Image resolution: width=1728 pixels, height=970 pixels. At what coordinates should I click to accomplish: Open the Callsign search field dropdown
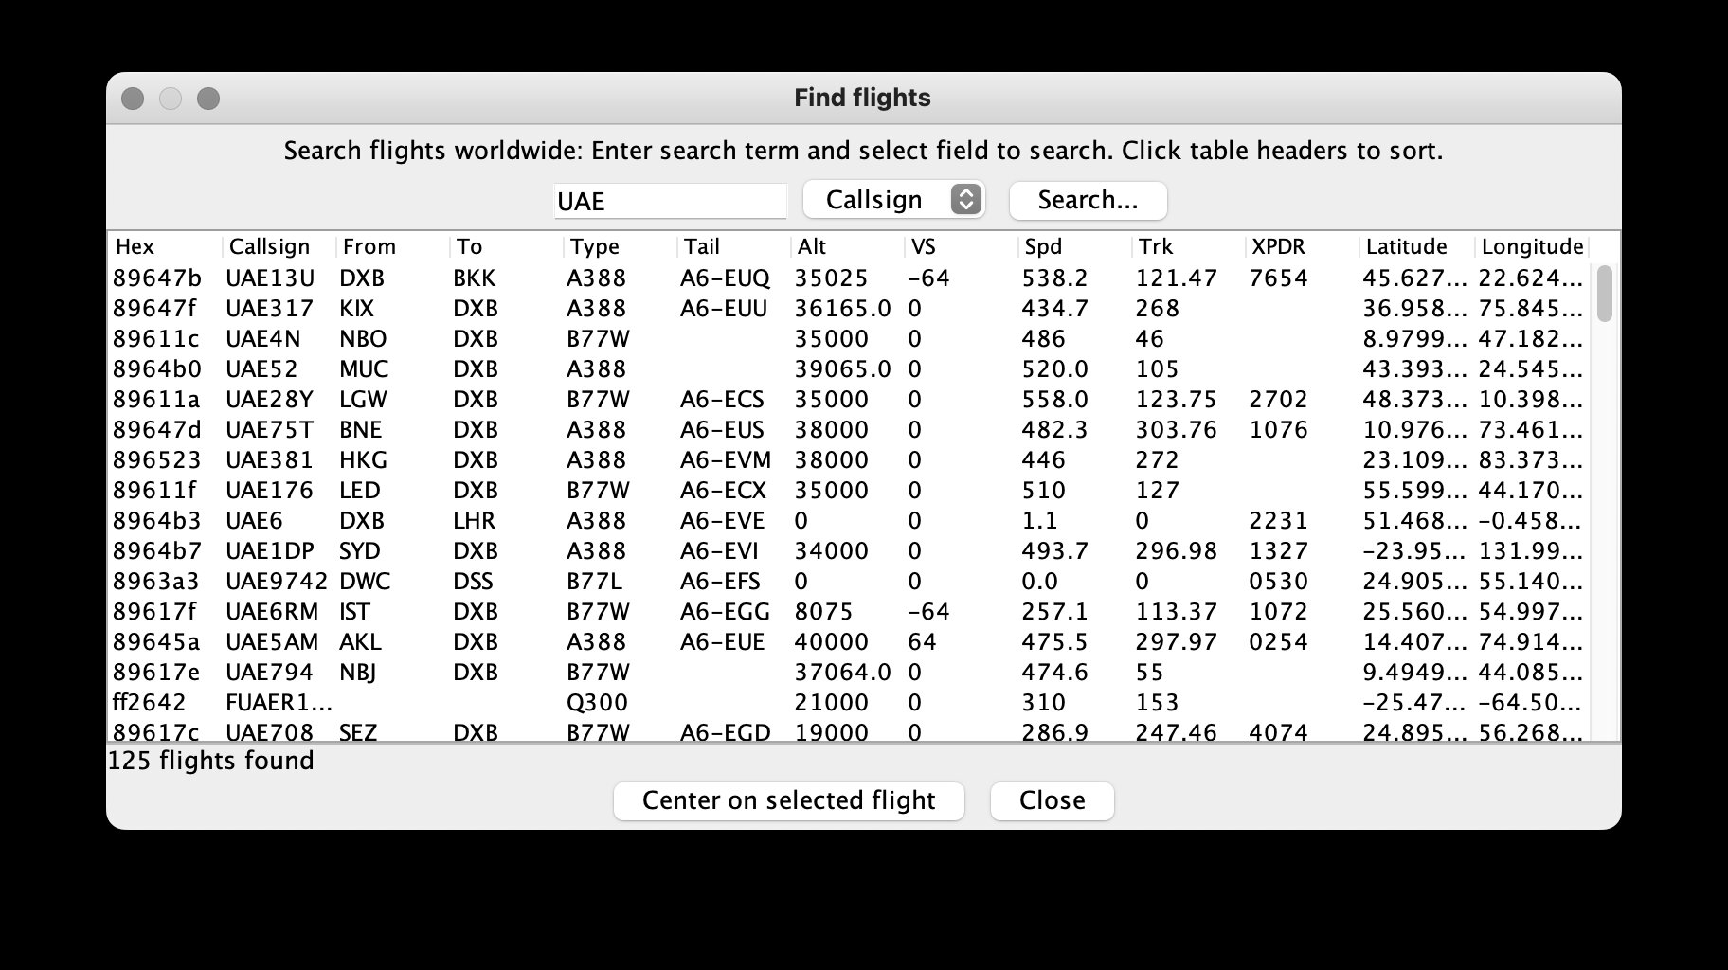click(x=893, y=200)
